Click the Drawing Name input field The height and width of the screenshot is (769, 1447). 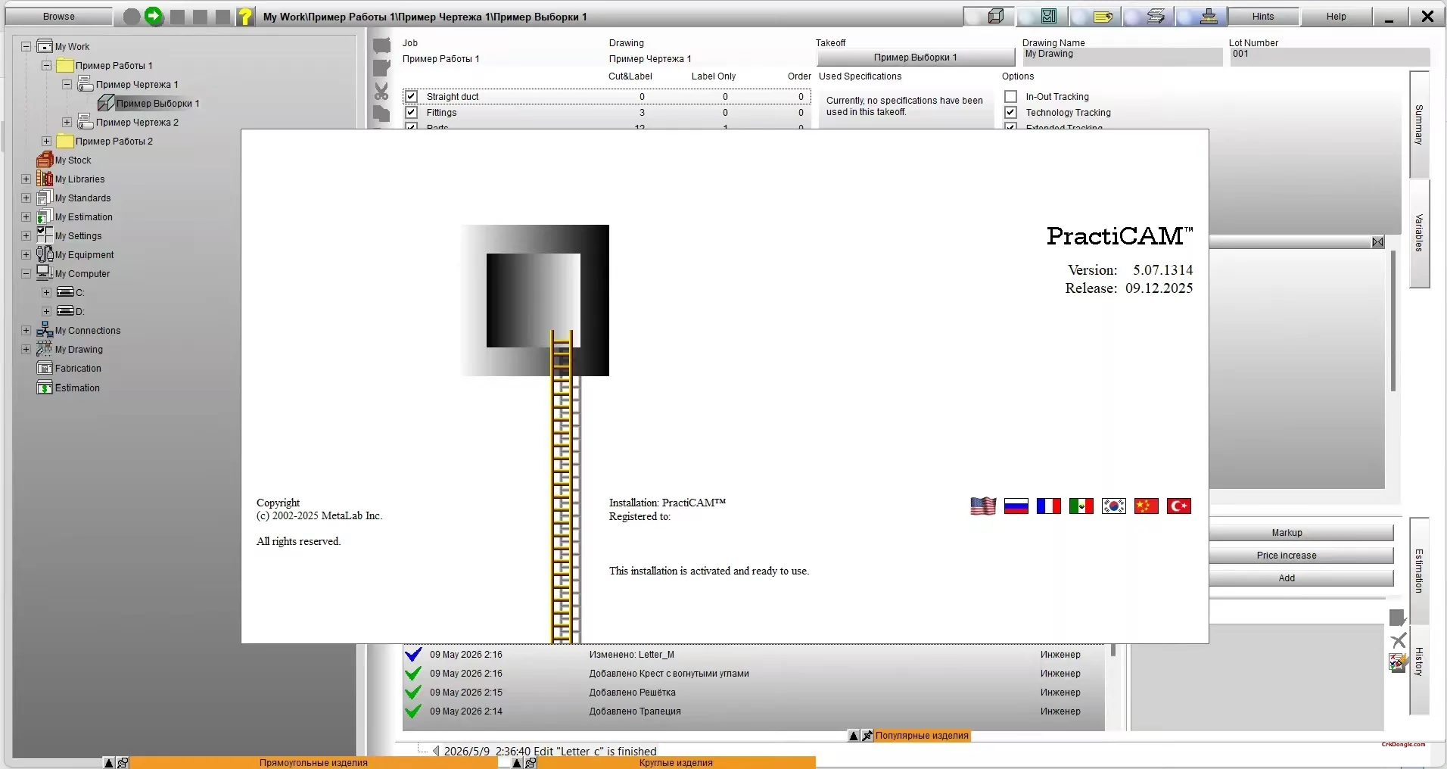[x=1122, y=57]
